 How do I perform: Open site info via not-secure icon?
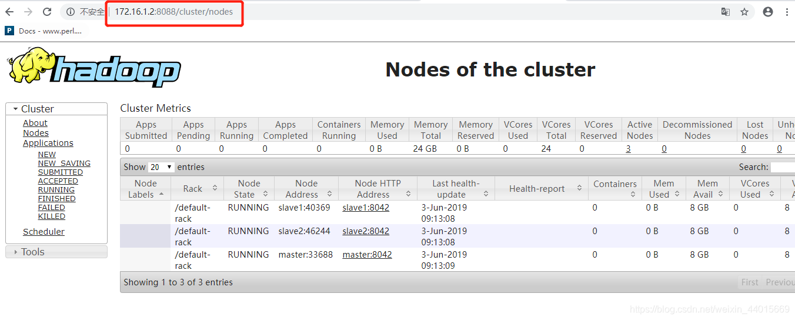70,12
